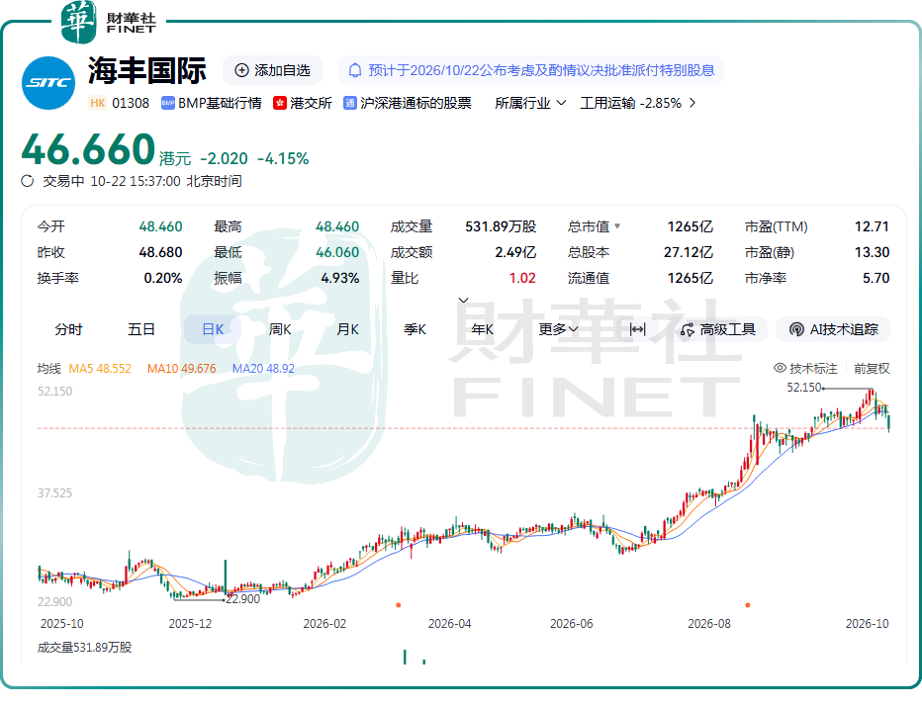Click the 振幅 4.93% value

340,278
